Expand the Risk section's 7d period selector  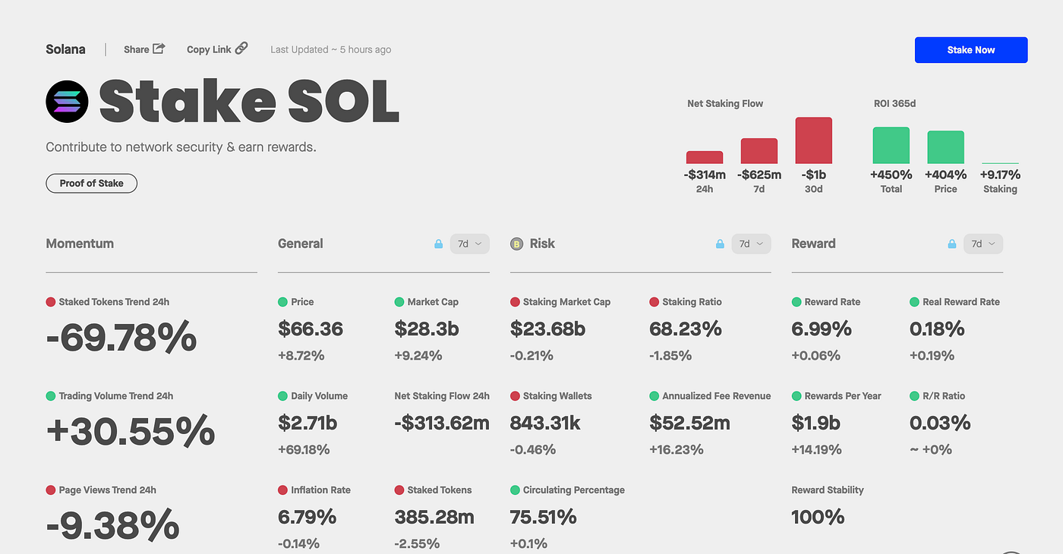(751, 244)
